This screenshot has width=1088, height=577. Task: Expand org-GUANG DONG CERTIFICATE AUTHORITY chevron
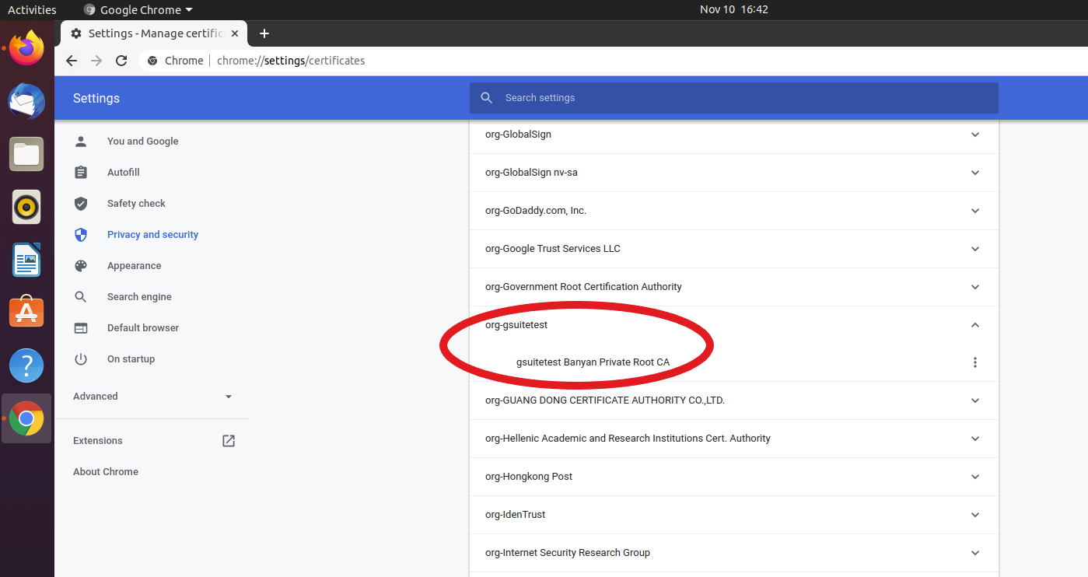pyautogui.click(x=975, y=400)
